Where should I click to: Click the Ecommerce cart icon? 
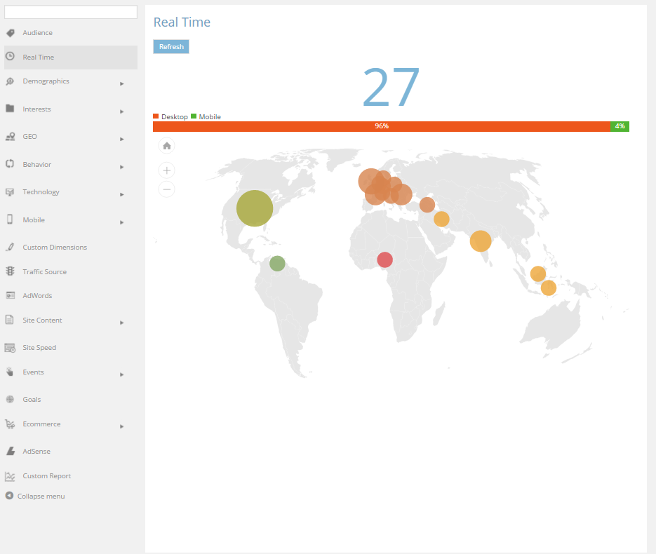[10, 424]
